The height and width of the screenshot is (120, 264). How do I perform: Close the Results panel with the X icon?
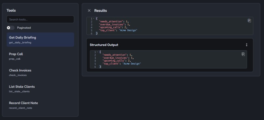[x=89, y=10]
